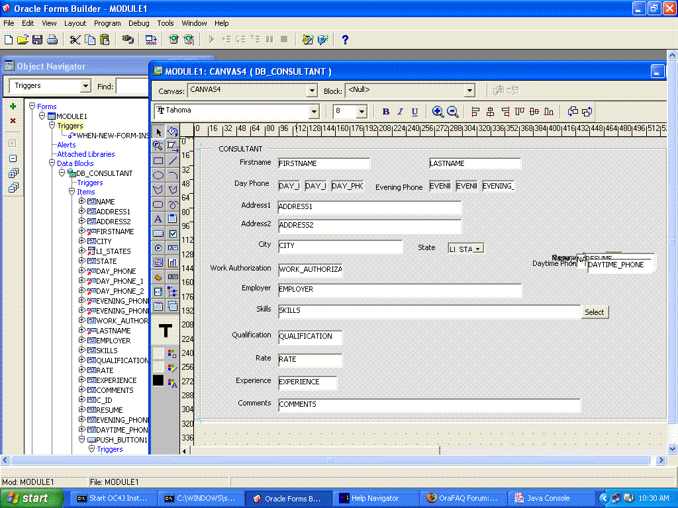This screenshot has width=678, height=508.
Task: Toggle Underline formatting
Action: coord(414,112)
